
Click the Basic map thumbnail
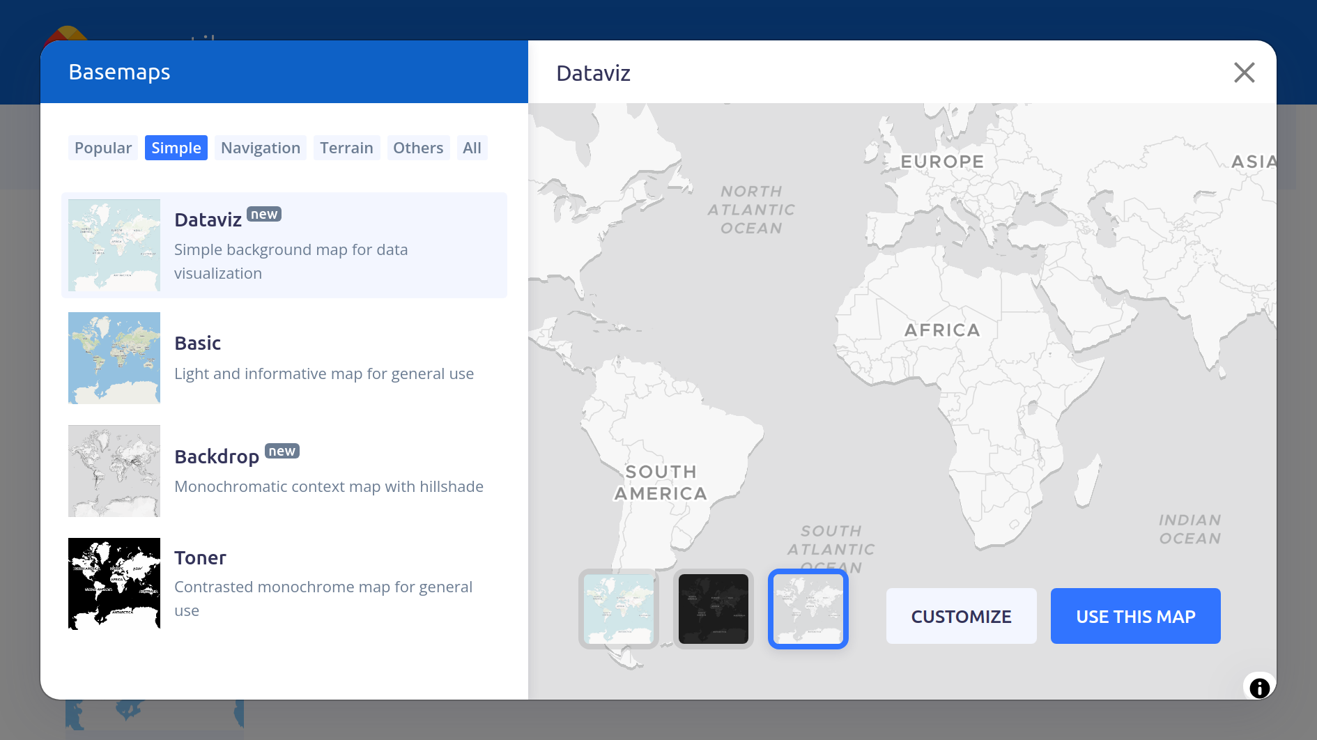[114, 358]
